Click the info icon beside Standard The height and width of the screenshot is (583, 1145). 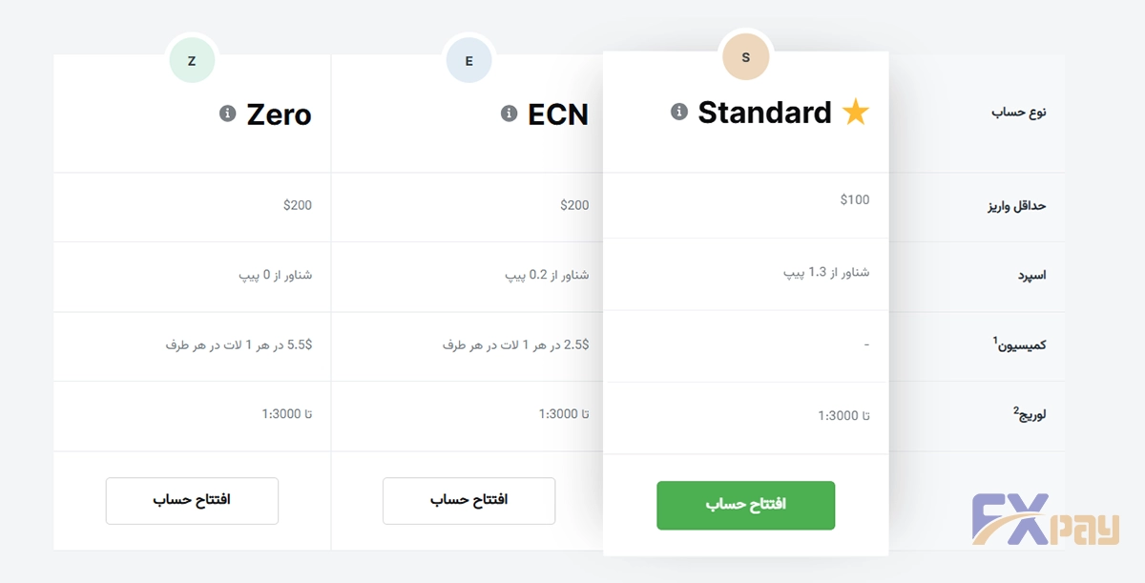tap(679, 113)
